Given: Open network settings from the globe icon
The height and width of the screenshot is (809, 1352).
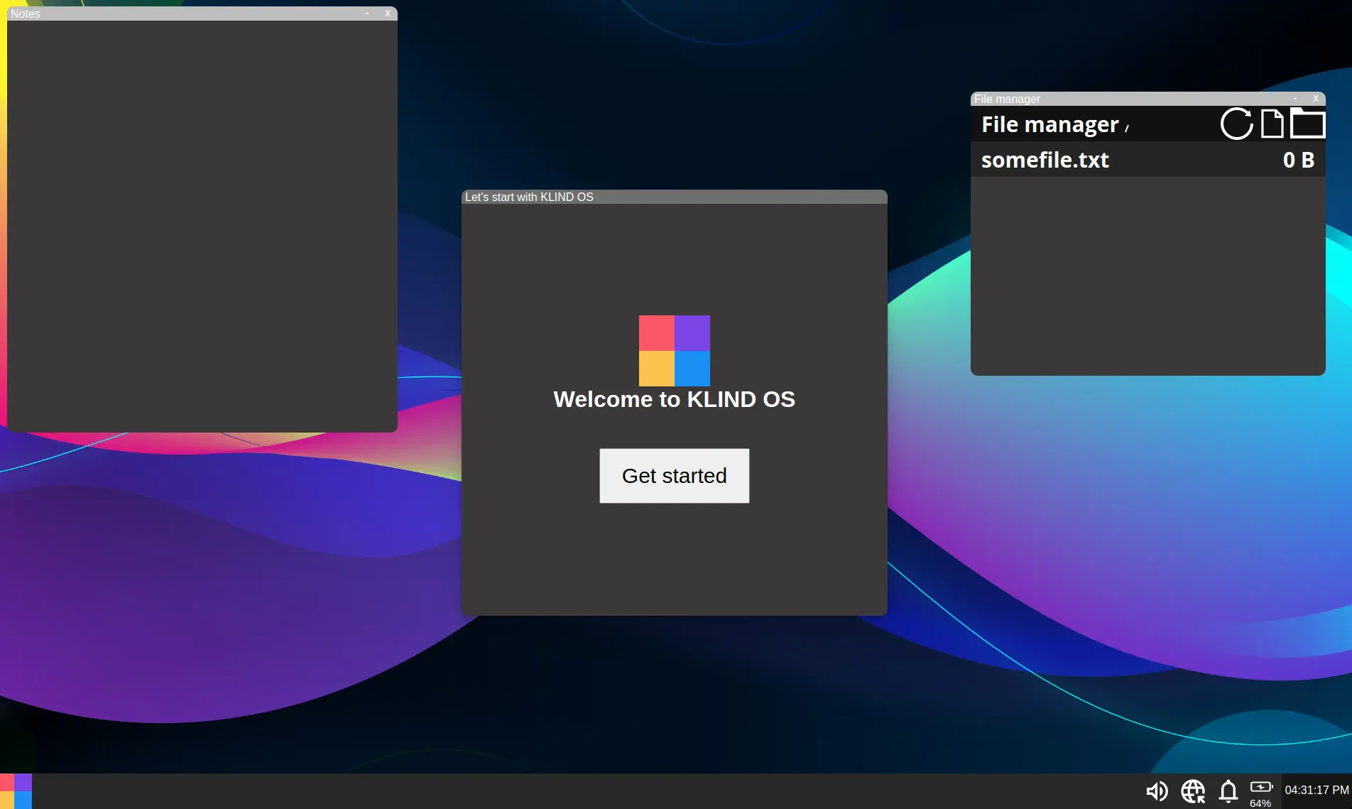Looking at the screenshot, I should click(1193, 791).
